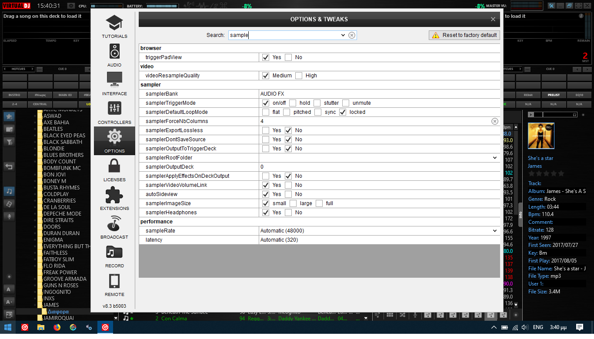Open the sampleRate dropdown list
This screenshot has width=594, height=339.
495,231
